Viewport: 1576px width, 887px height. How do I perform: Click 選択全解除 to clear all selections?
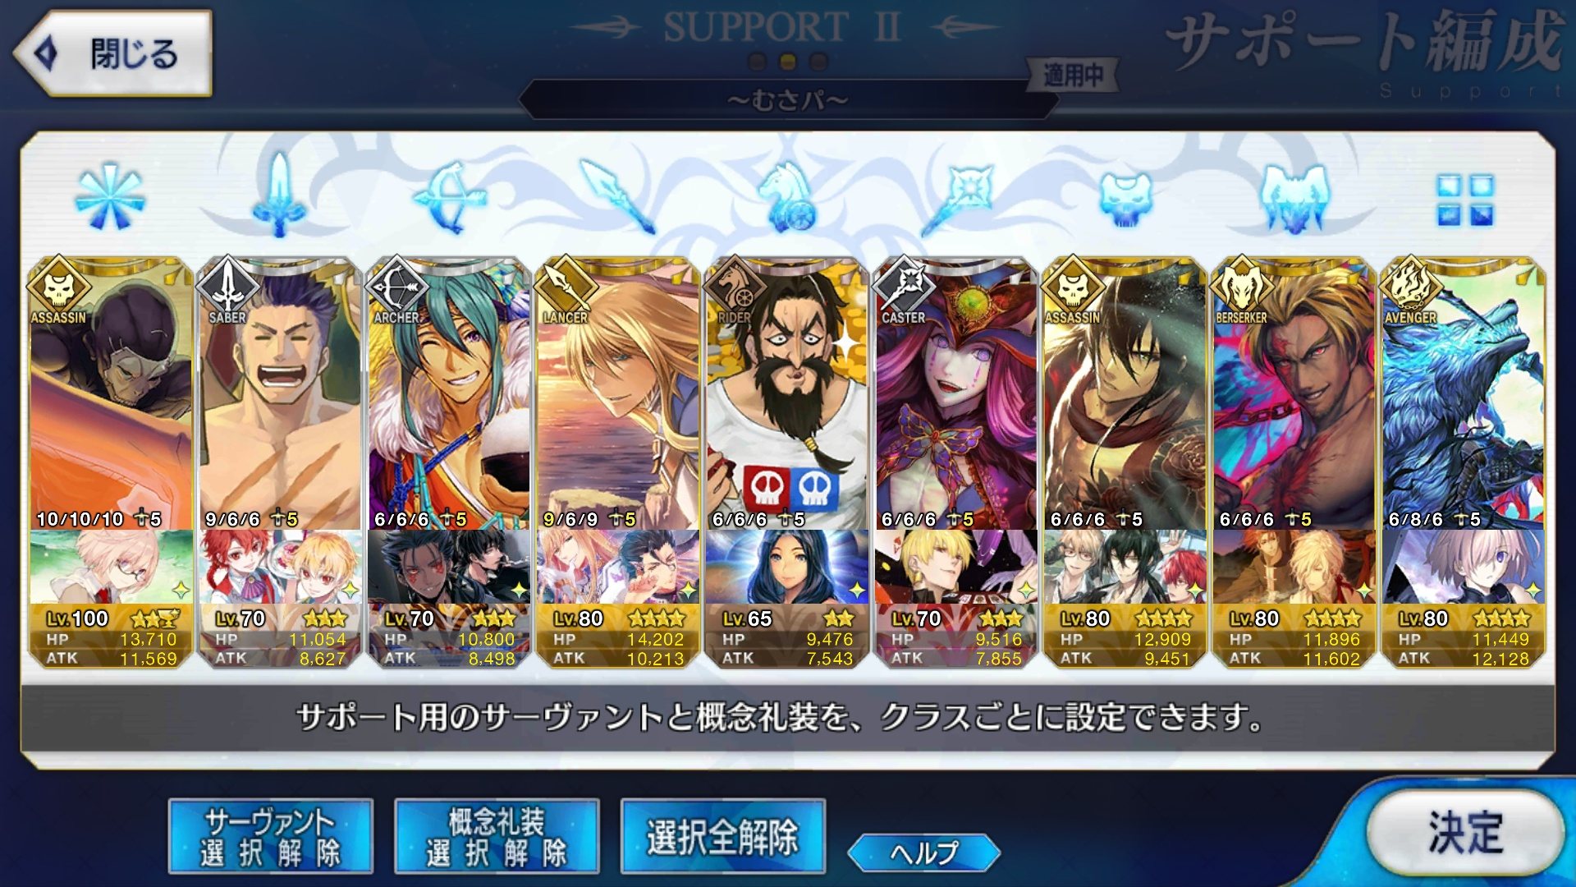pyautogui.click(x=723, y=836)
